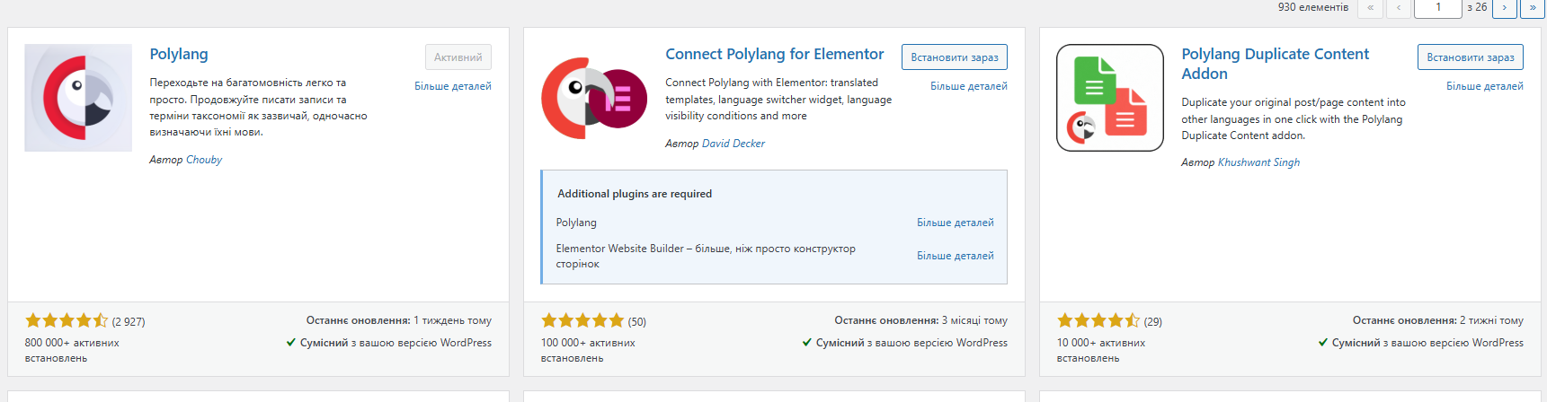Open author Chouby's link
Image resolution: width=1547 pixels, height=402 pixels.
tap(204, 160)
